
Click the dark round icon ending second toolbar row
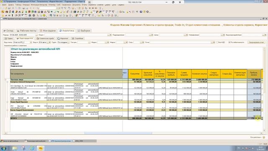click(x=148, y=12)
